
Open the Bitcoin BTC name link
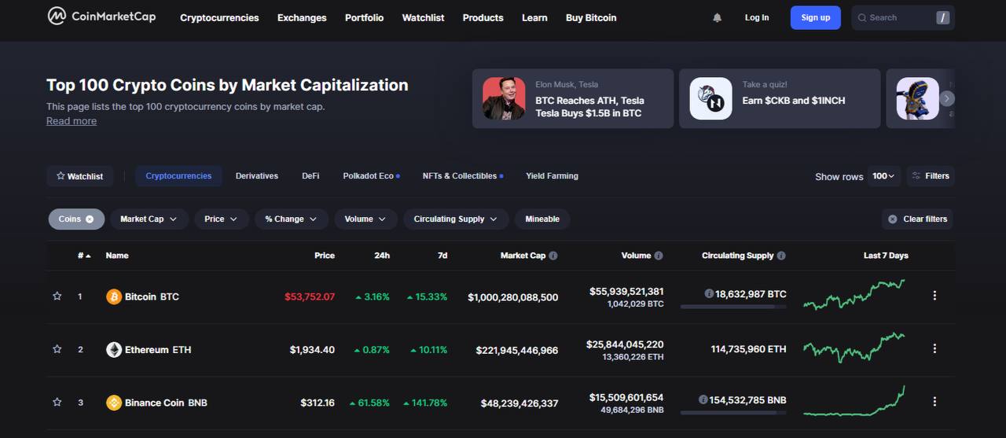[x=152, y=296]
